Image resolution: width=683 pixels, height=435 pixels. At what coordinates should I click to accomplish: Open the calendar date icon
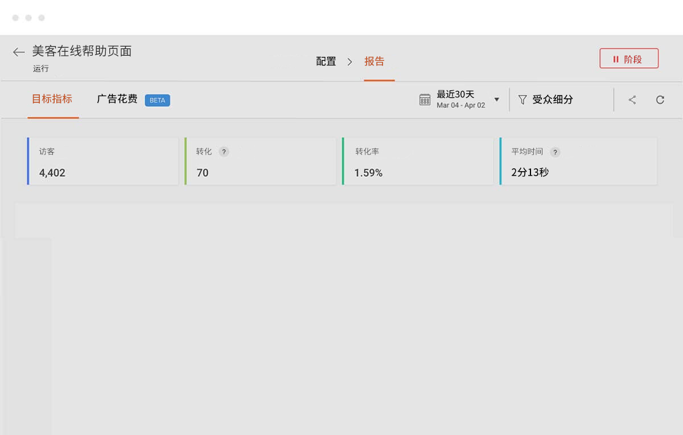(425, 100)
